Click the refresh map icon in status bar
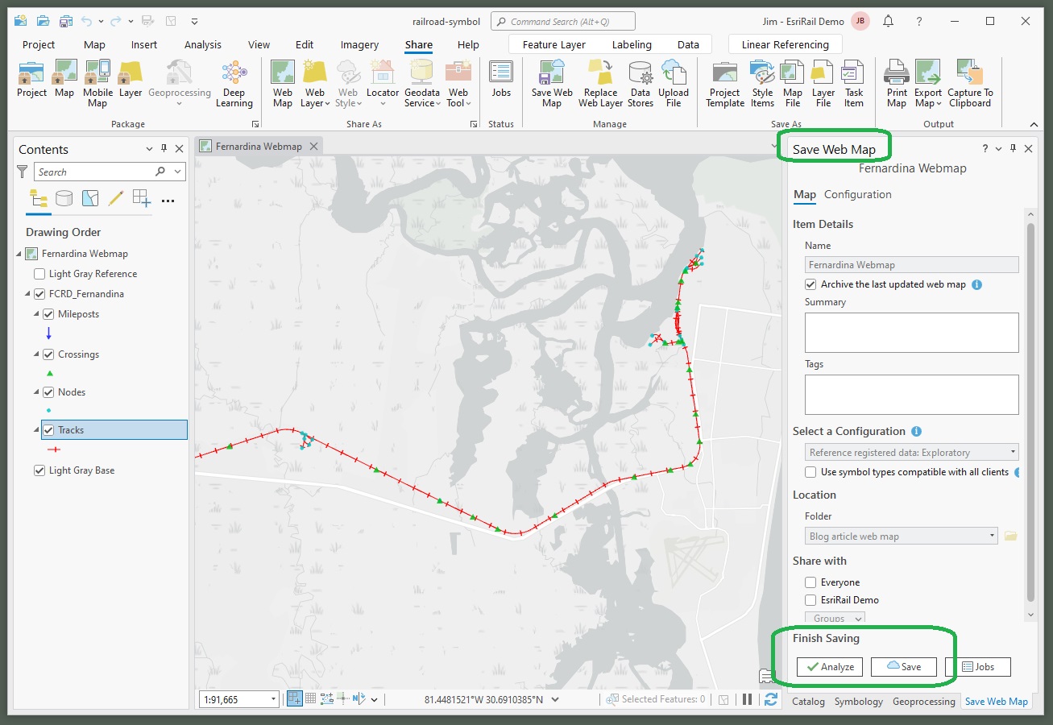Viewport: 1053px width, 725px height. point(771,698)
